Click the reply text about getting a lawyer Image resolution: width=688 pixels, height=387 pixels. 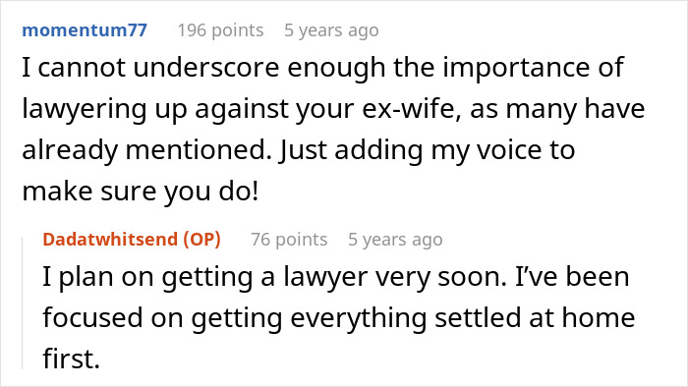(x=339, y=317)
